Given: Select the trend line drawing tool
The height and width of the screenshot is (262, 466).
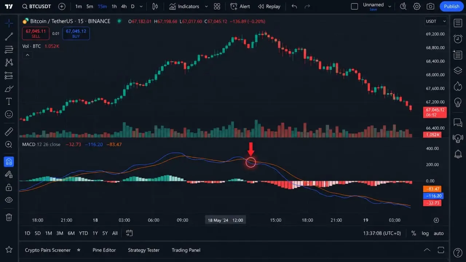Looking at the screenshot, I should (9, 36).
